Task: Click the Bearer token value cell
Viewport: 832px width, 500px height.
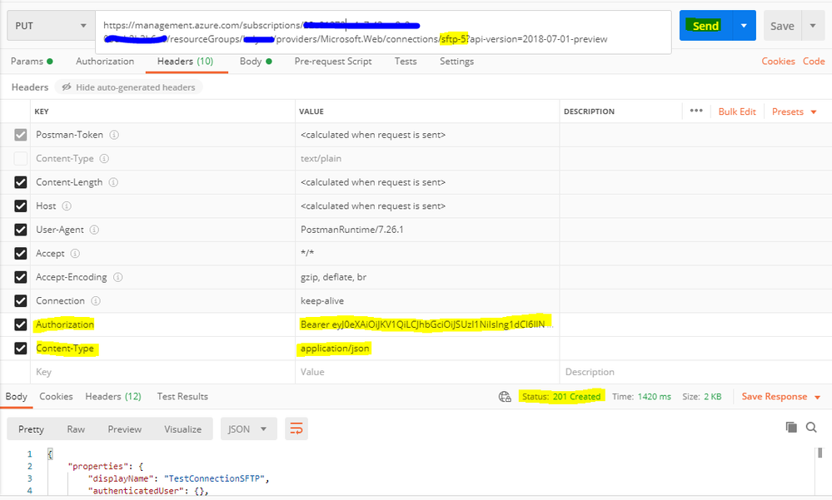Action: pyautogui.click(x=427, y=324)
